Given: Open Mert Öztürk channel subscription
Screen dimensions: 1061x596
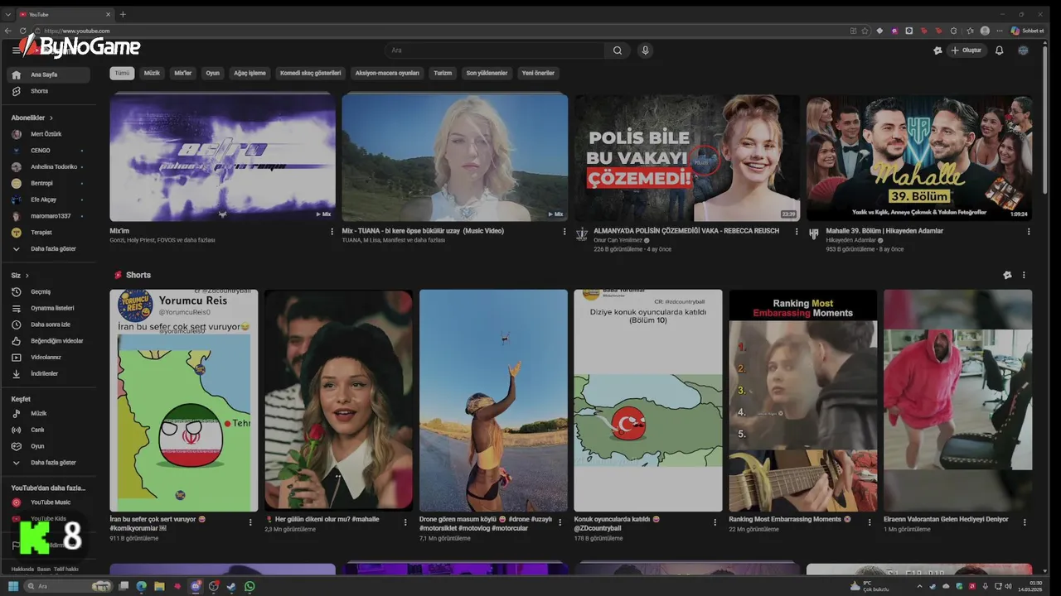Looking at the screenshot, I should click(48, 134).
